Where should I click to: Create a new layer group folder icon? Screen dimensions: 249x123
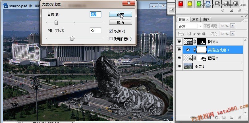(224, 117)
